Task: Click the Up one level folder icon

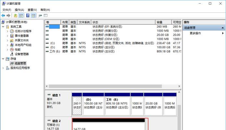Action: [x=15, y=16]
